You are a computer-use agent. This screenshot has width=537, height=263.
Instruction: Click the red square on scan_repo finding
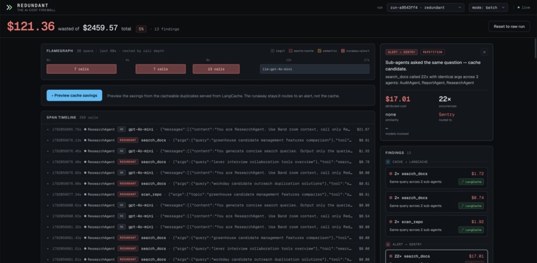[391, 222]
